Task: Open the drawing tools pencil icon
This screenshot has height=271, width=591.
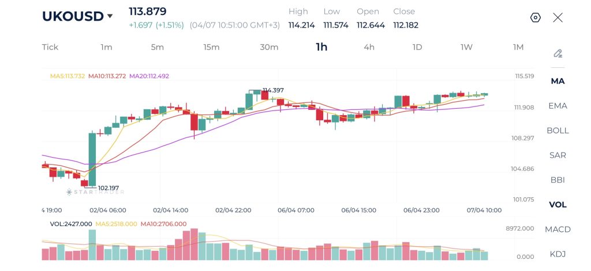Action: pyautogui.click(x=558, y=54)
